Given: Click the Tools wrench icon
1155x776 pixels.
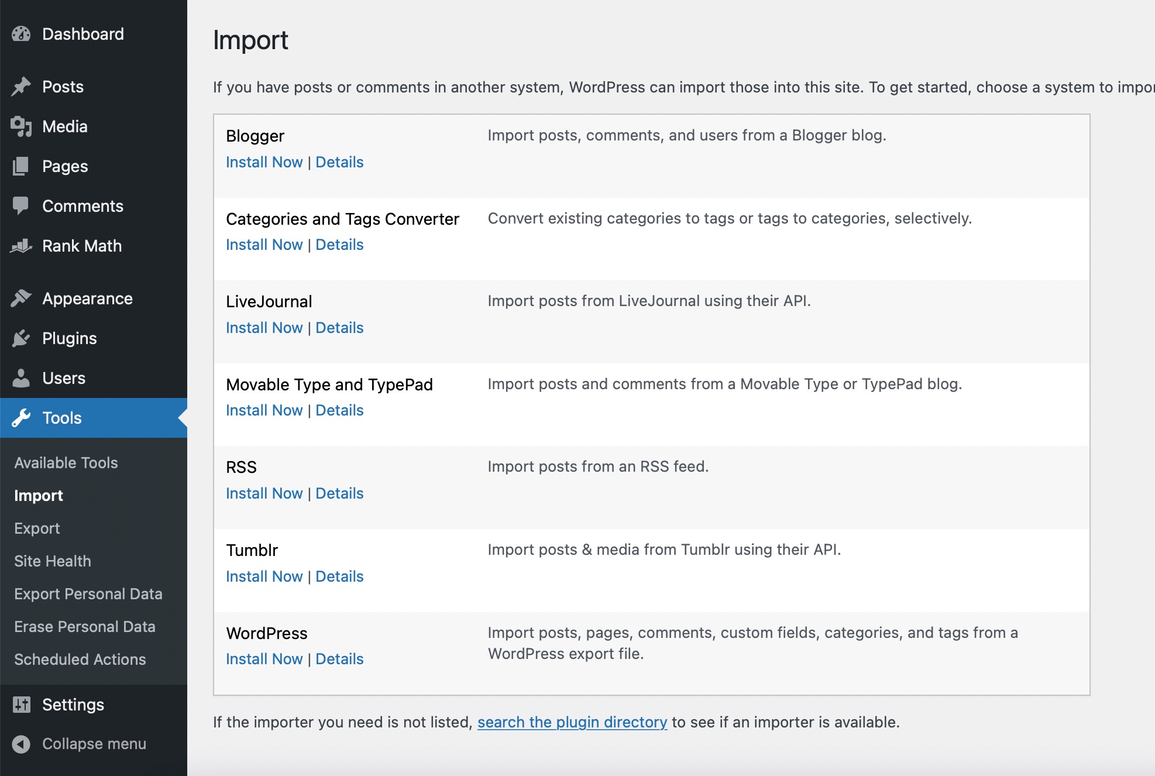Looking at the screenshot, I should pos(21,418).
